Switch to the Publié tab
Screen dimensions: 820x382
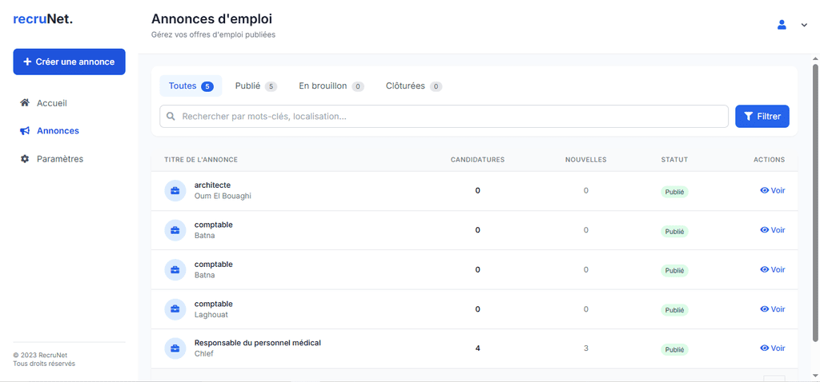(x=255, y=86)
